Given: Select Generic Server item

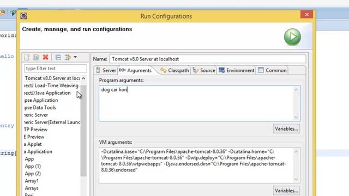Looking at the screenshot, I should point(36,115).
